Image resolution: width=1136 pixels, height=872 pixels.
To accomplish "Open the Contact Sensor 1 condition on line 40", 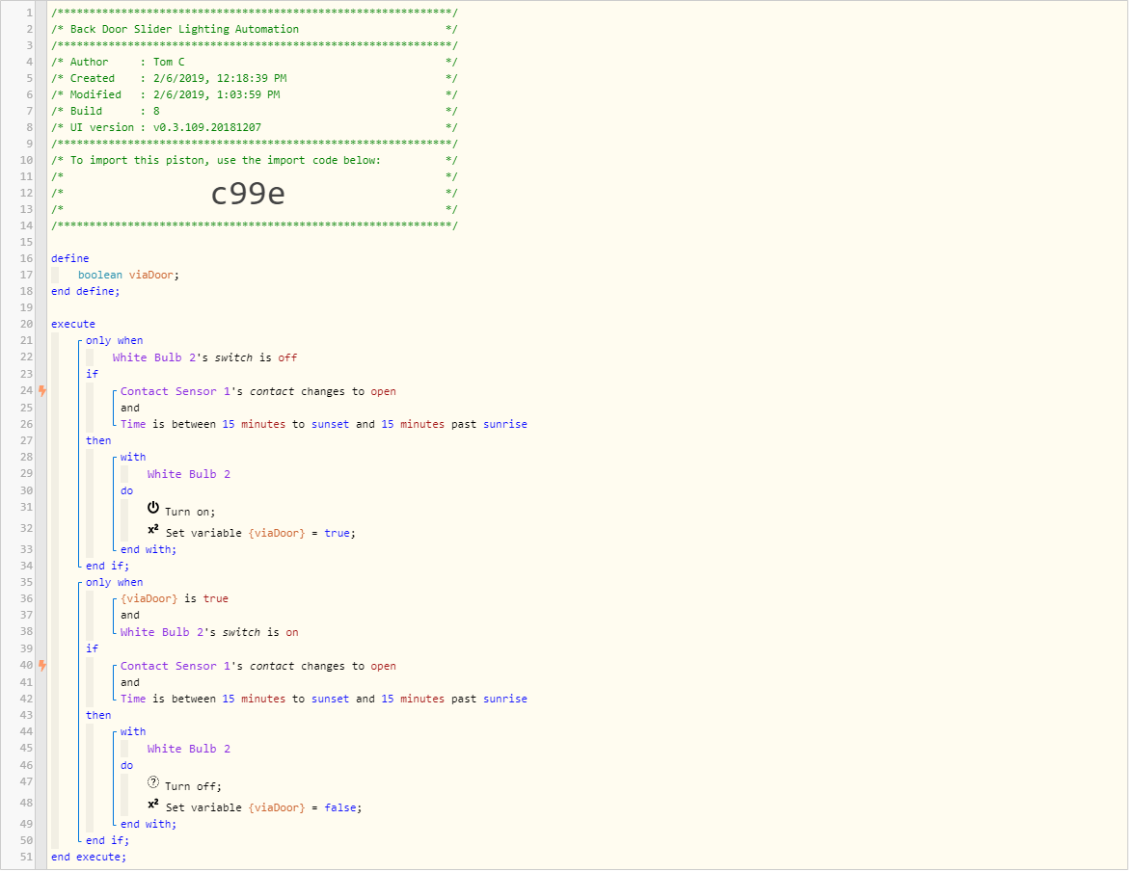I will click(x=257, y=666).
